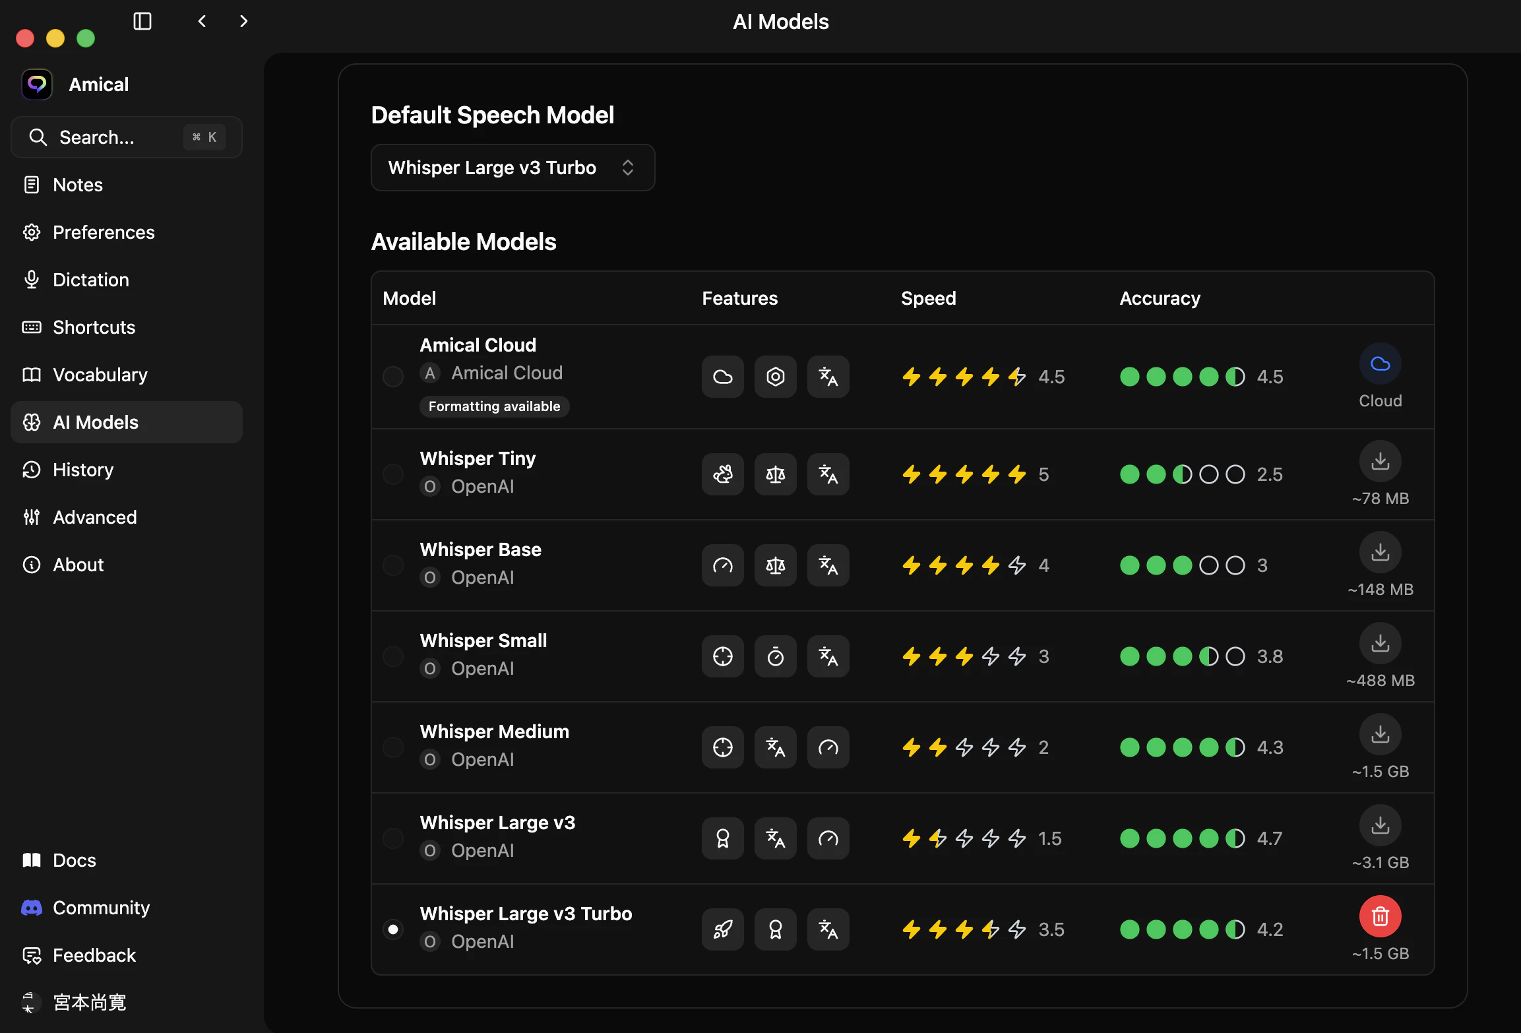
Task: Click the Amical app logo
Action: pos(37,84)
